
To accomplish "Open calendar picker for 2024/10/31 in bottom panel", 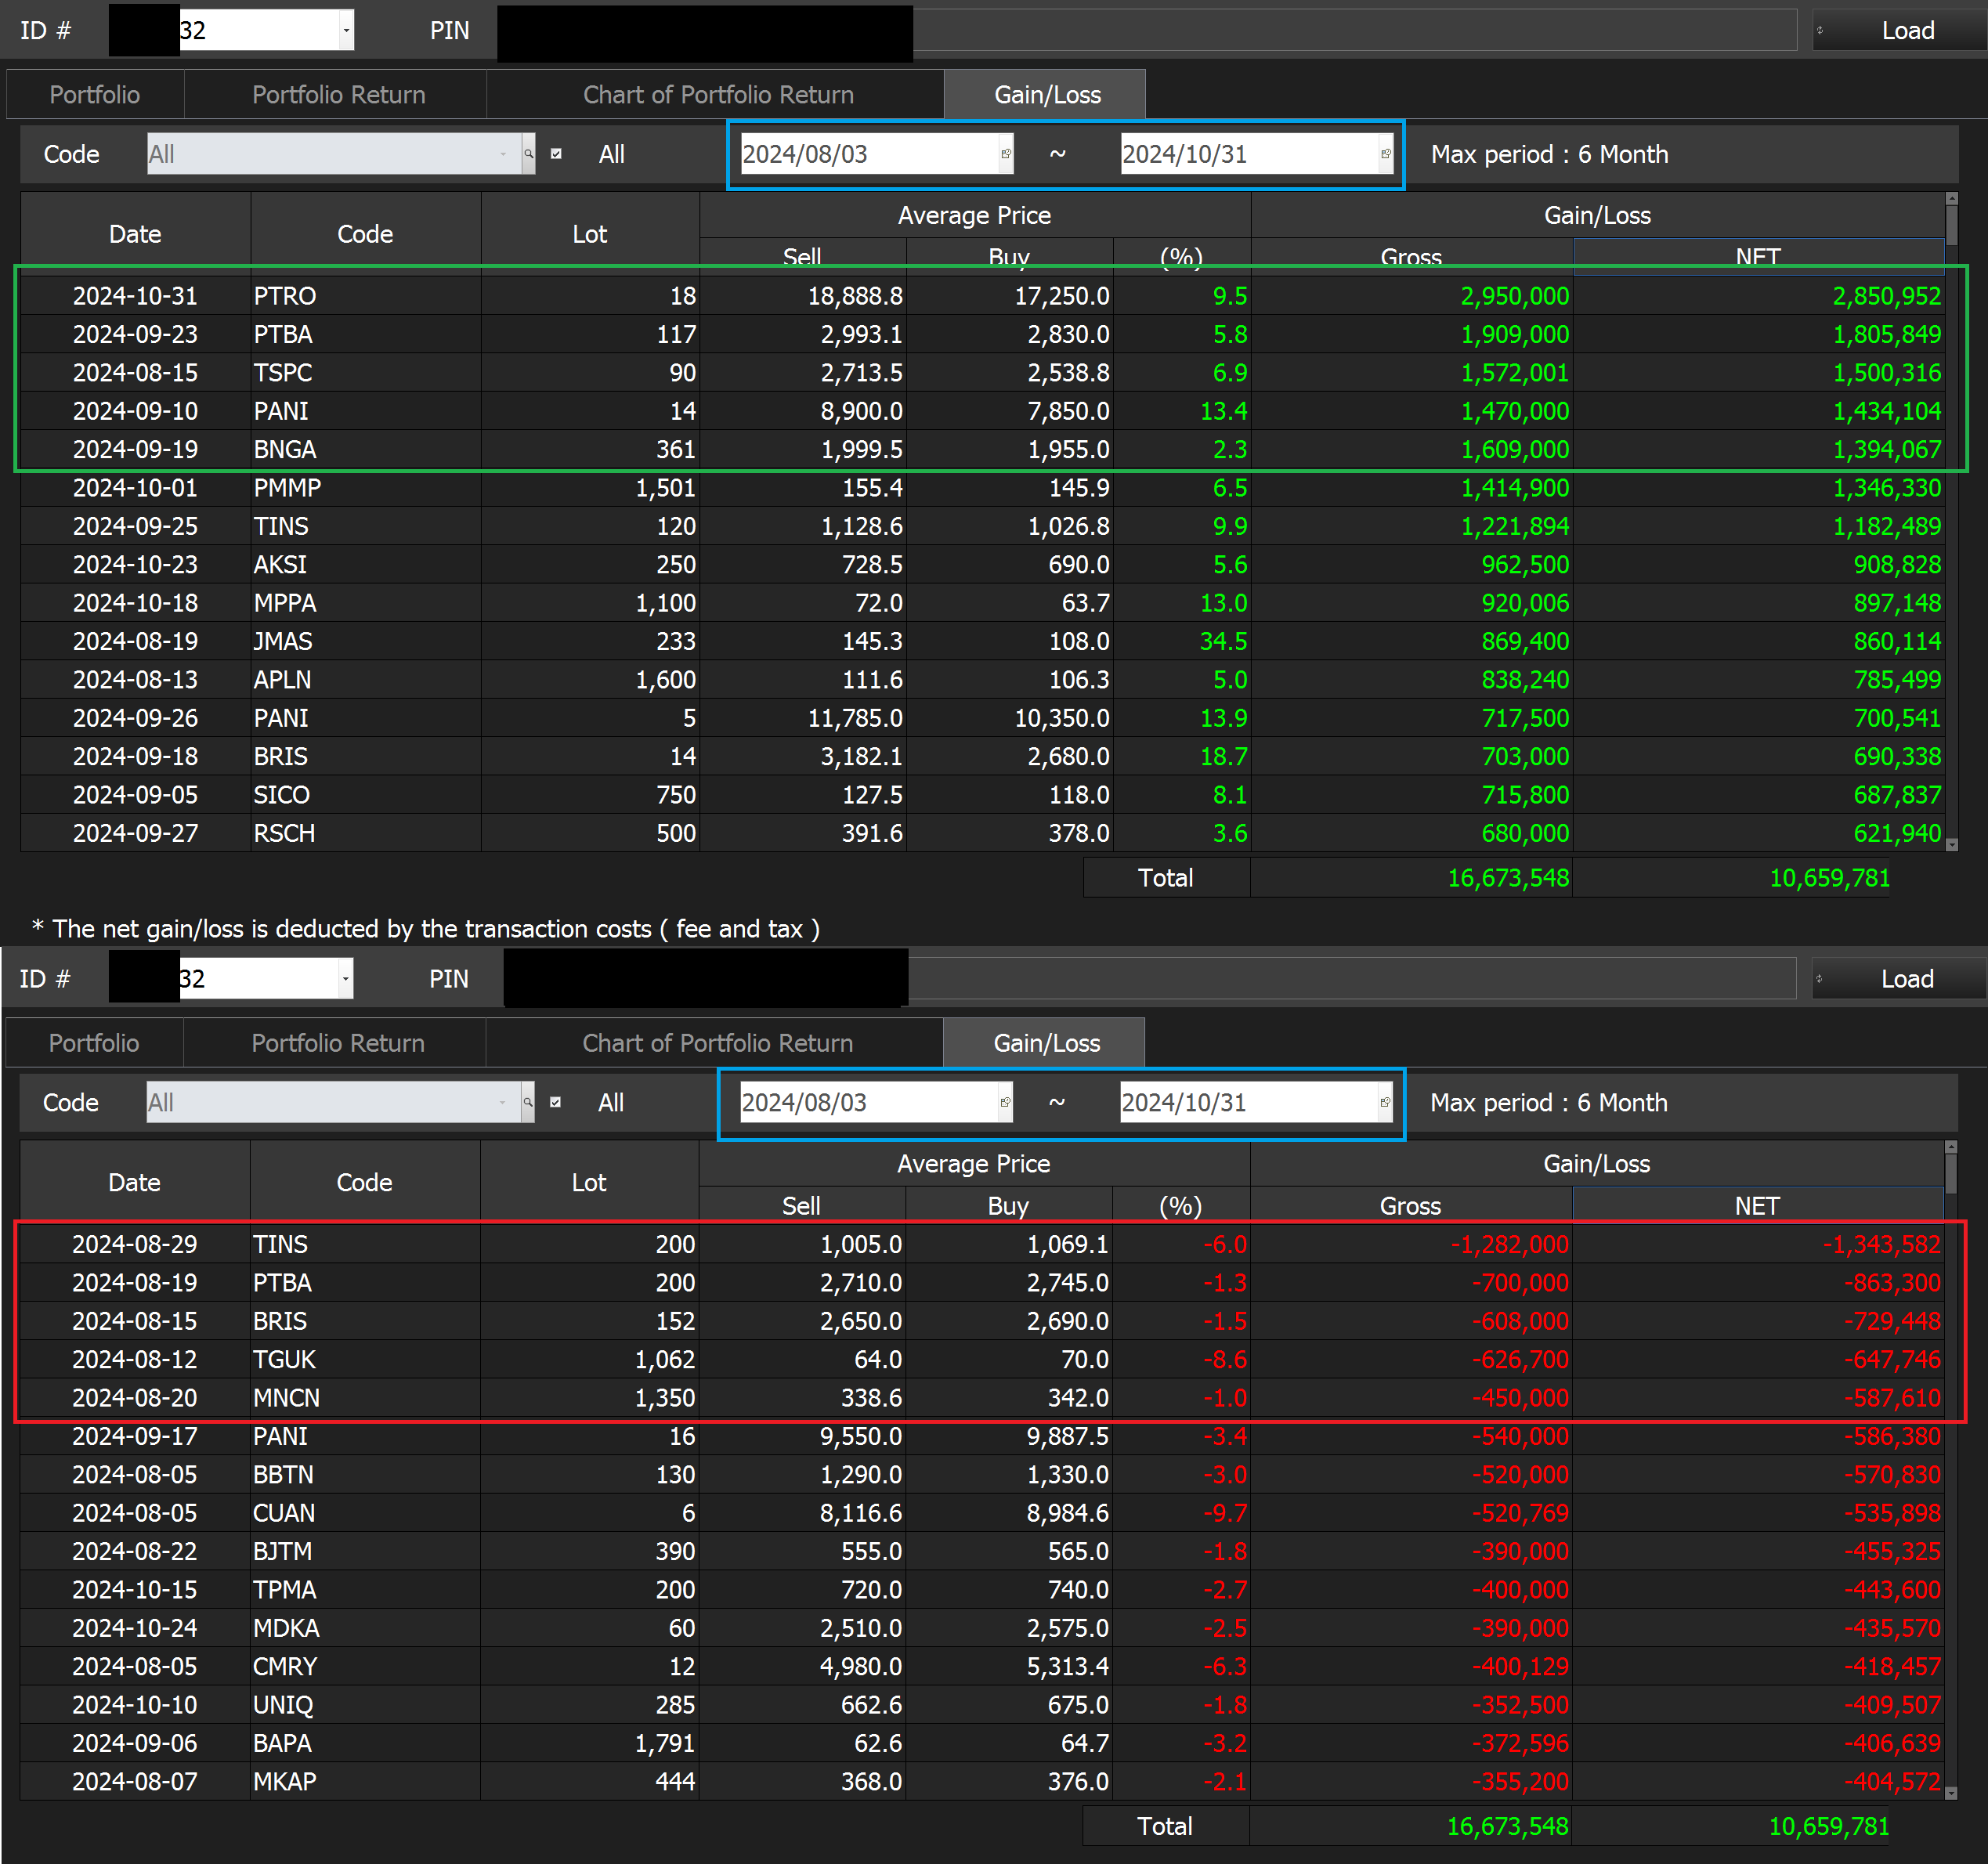I will point(1385,1102).
